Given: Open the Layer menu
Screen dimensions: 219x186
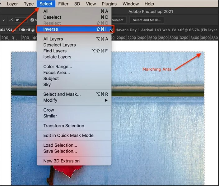Looking at the screenshot, I should coord(12,4).
